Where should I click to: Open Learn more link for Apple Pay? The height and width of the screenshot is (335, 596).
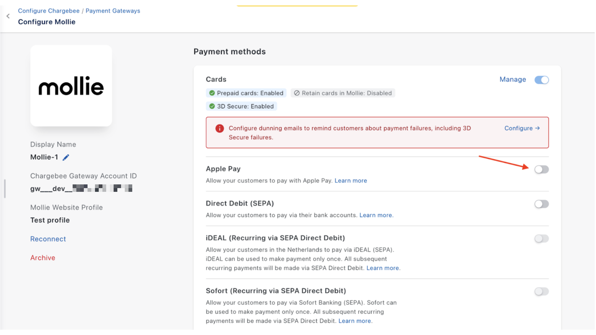tap(350, 181)
